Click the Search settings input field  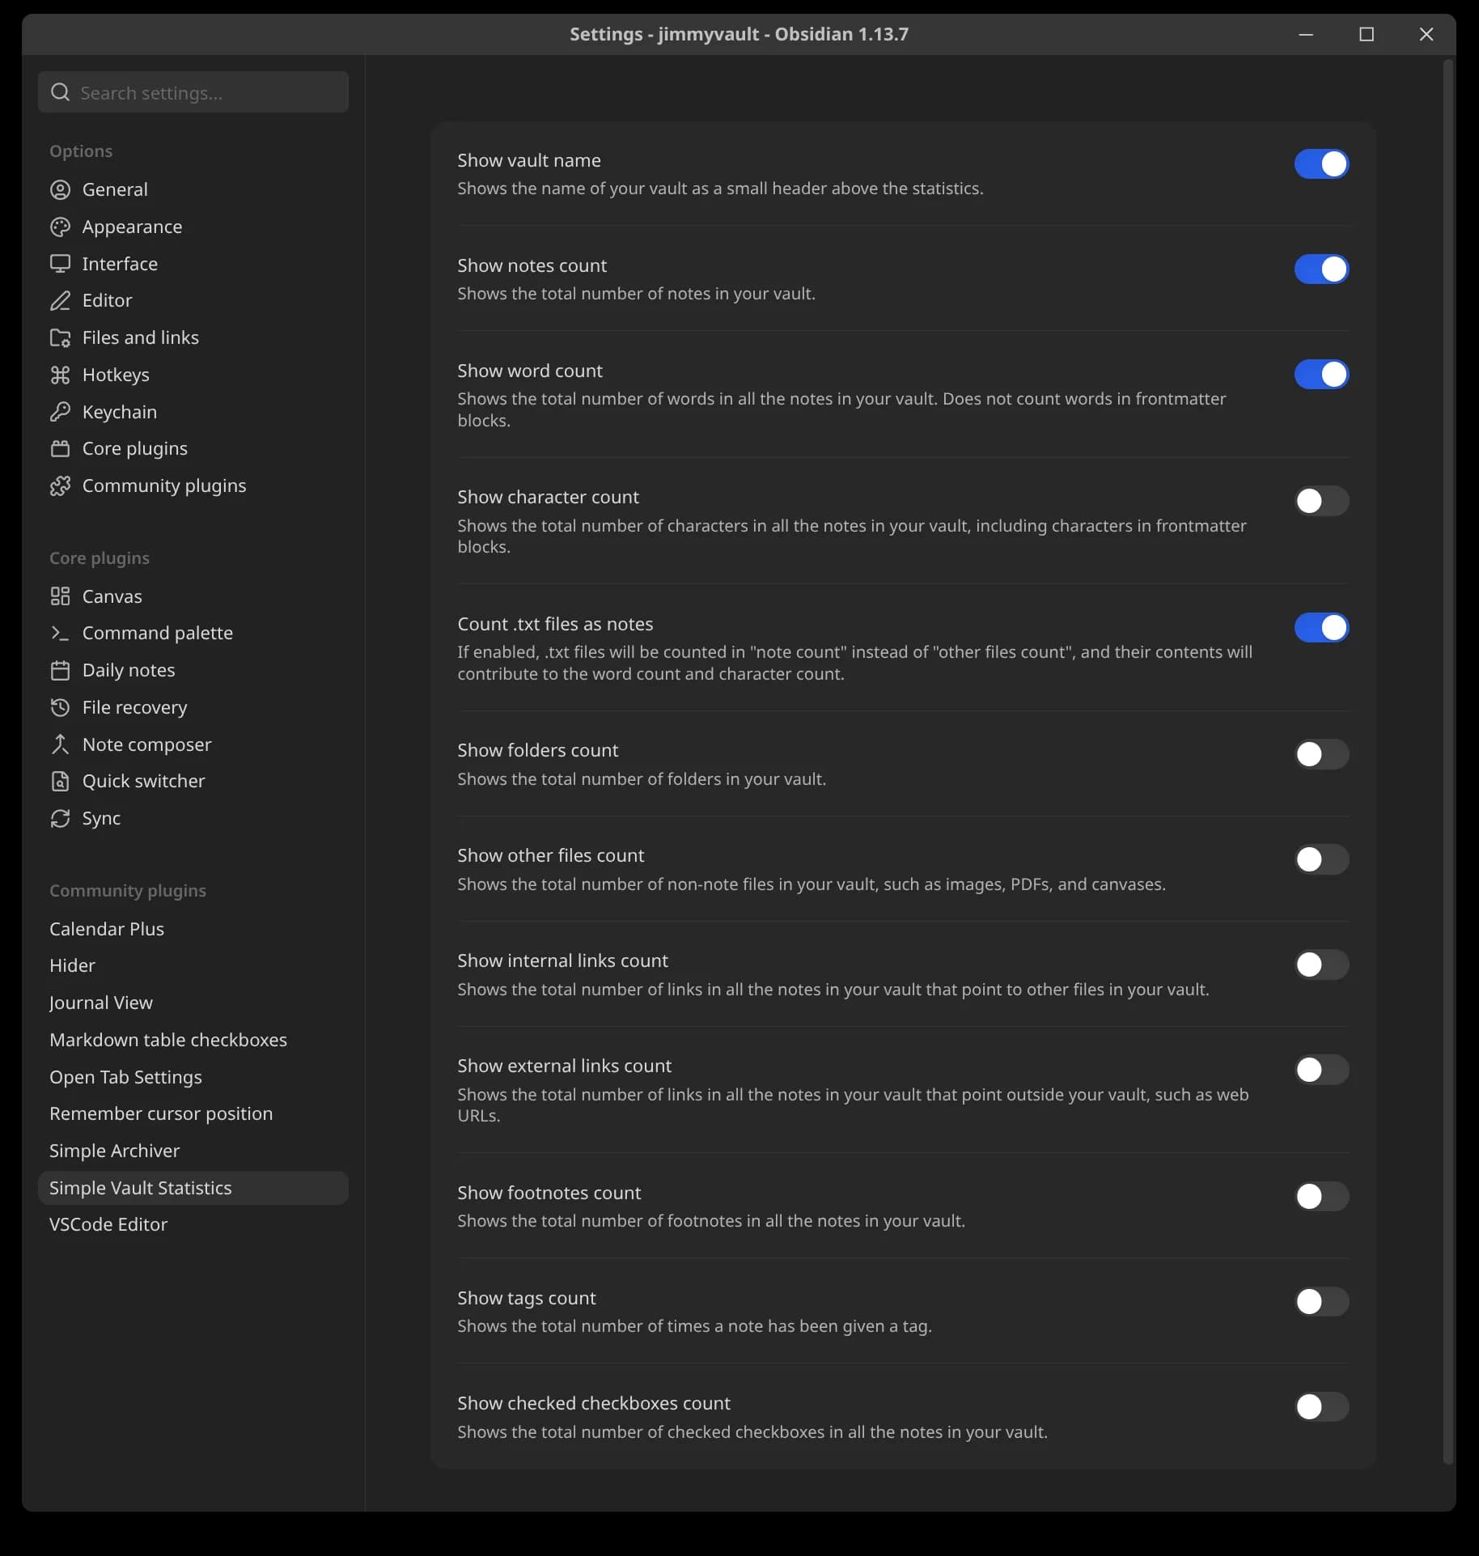(x=193, y=92)
